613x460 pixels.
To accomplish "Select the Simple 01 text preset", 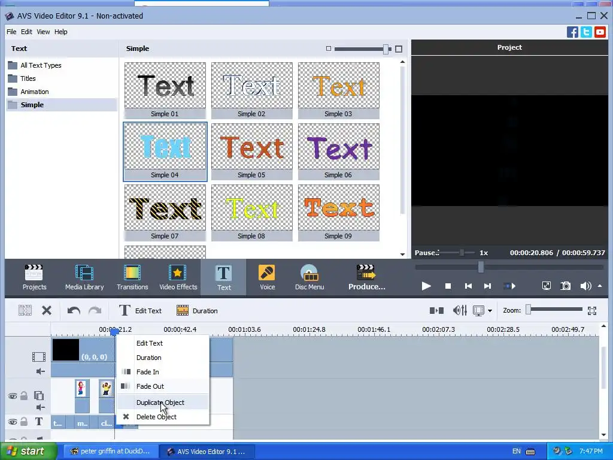I will pyautogui.click(x=165, y=90).
